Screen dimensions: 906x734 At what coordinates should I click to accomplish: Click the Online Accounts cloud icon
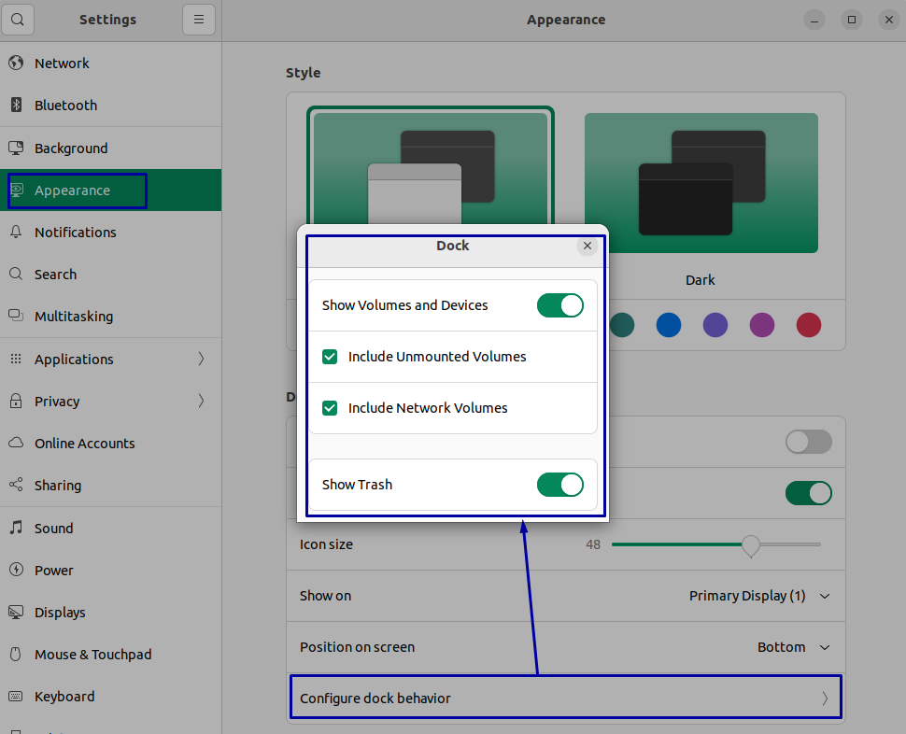pyautogui.click(x=16, y=443)
